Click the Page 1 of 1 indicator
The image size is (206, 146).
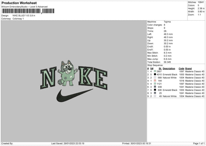(199, 144)
